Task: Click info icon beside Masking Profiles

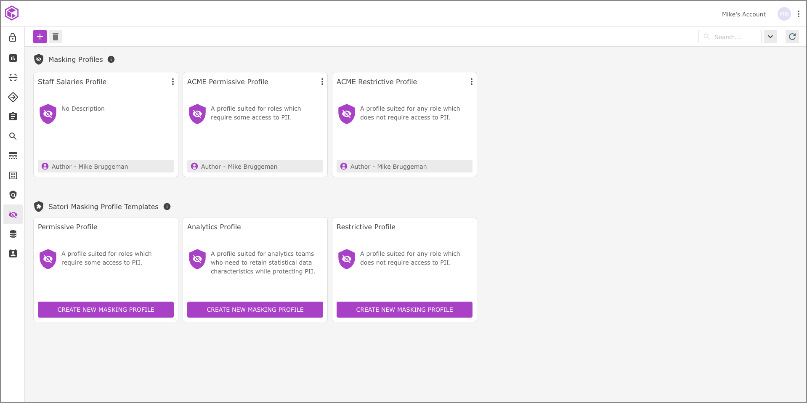Action: pos(111,59)
